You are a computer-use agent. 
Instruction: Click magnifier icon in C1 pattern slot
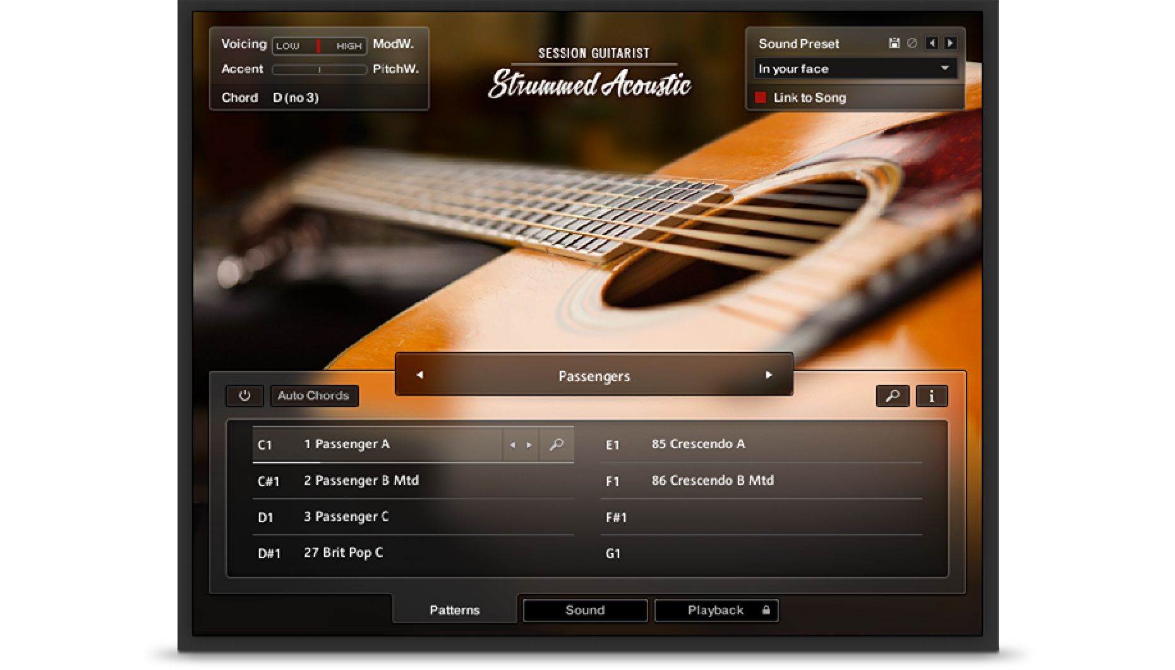point(557,444)
